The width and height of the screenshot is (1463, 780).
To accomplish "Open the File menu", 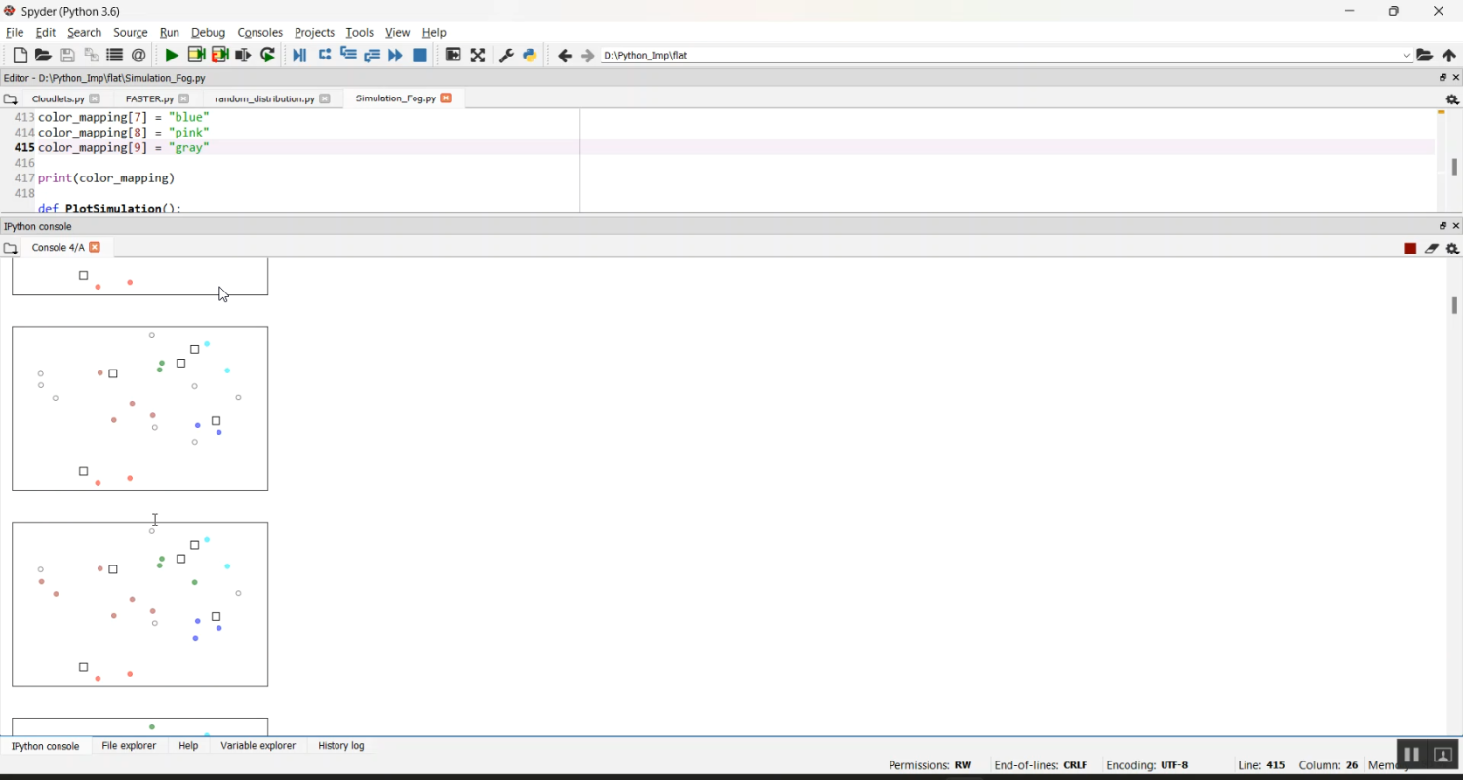I will coord(15,32).
